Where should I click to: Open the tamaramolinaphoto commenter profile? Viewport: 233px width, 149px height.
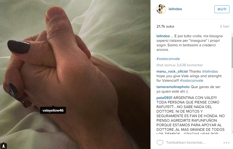(x=173, y=87)
